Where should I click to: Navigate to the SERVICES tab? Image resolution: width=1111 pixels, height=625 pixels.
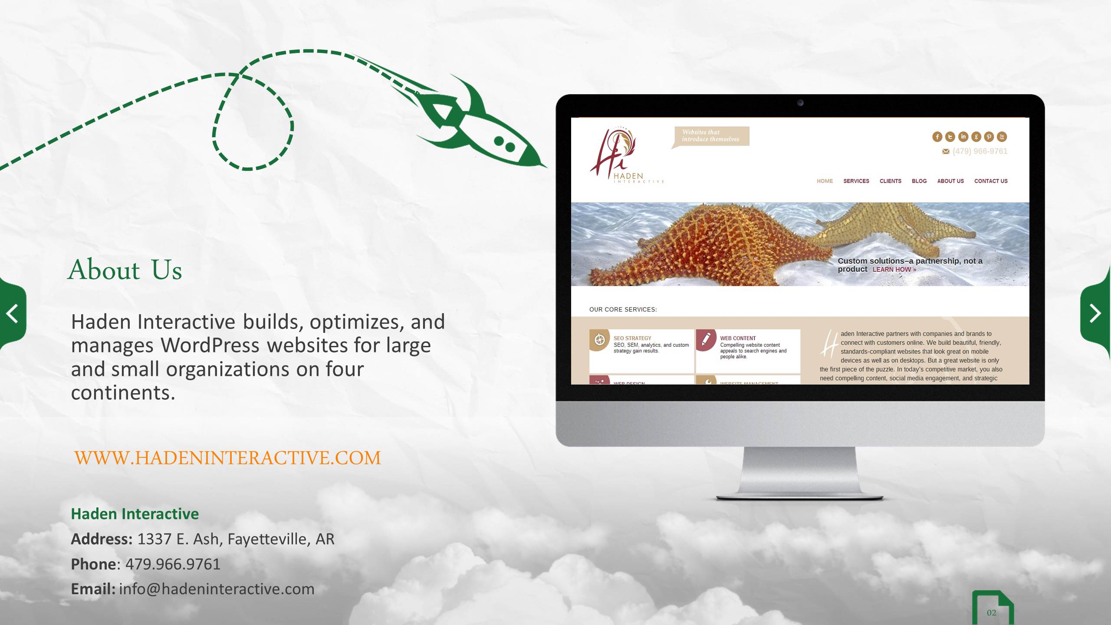click(855, 181)
